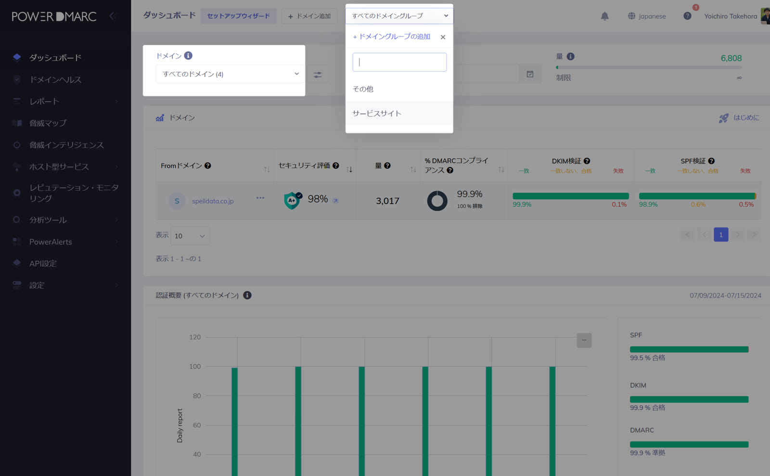Click the user profile avatar

click(x=765, y=16)
